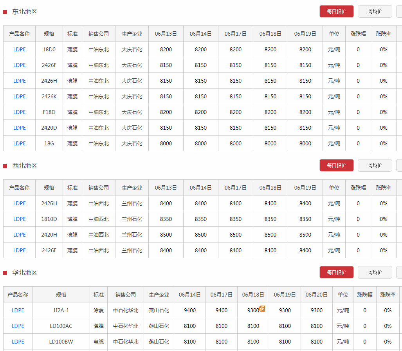
Task: Click the orange 调 badge beside 9300
Action: [262, 308]
